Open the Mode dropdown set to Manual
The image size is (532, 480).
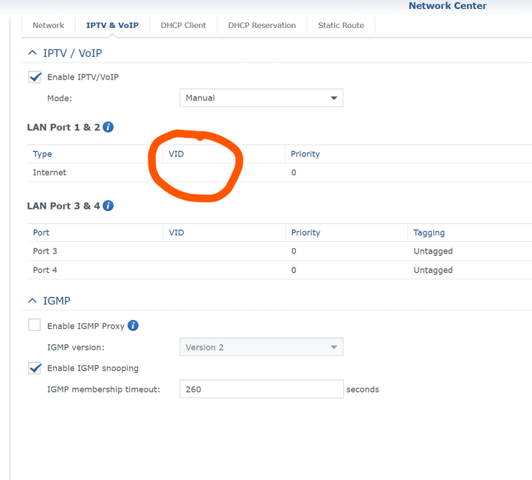[261, 98]
